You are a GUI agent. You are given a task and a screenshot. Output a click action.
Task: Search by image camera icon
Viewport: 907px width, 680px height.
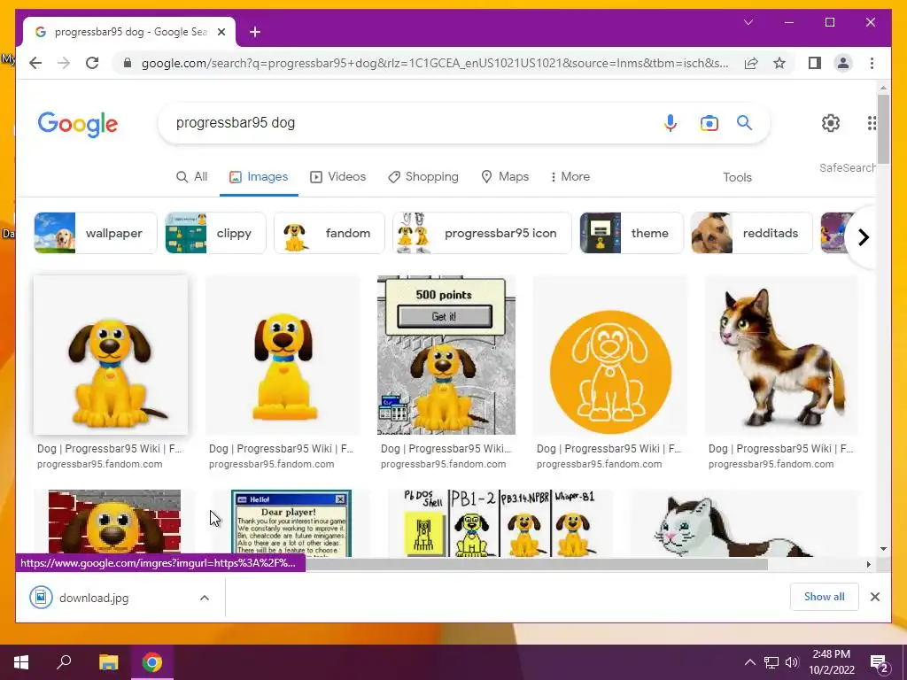pyautogui.click(x=709, y=122)
